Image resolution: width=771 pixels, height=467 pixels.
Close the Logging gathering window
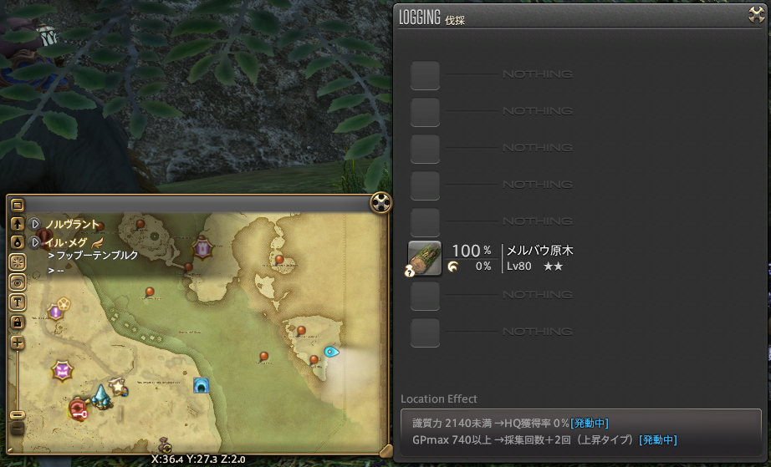756,15
